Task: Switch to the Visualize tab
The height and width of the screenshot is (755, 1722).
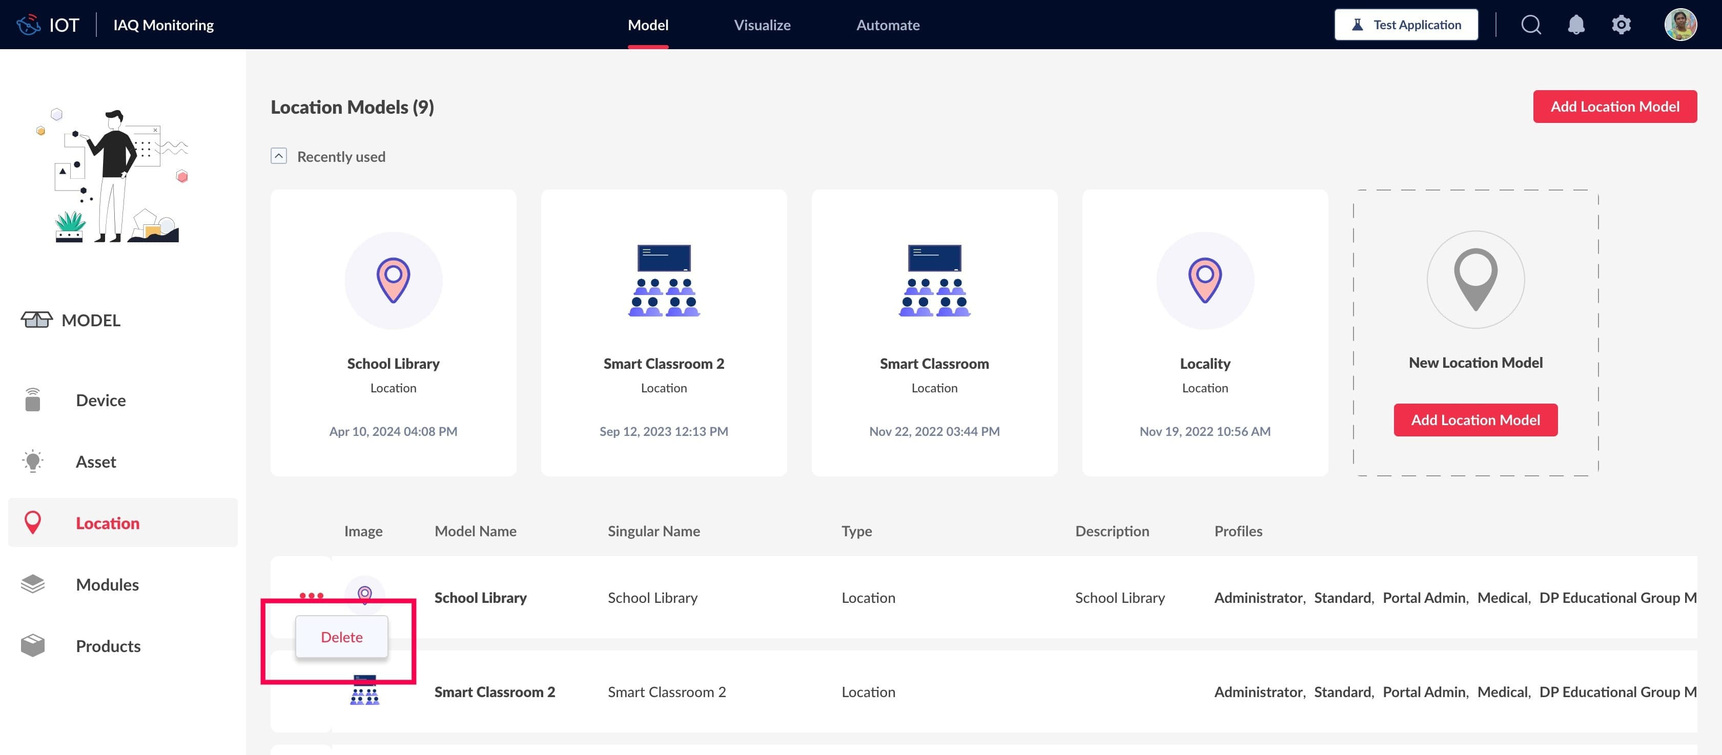Action: (x=762, y=25)
